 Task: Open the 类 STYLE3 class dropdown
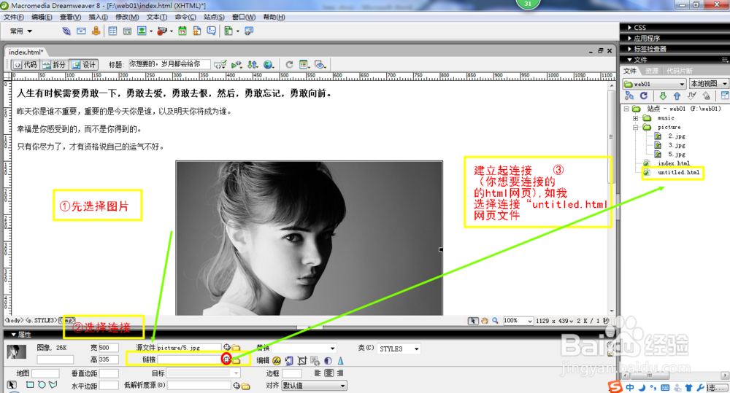pos(399,349)
